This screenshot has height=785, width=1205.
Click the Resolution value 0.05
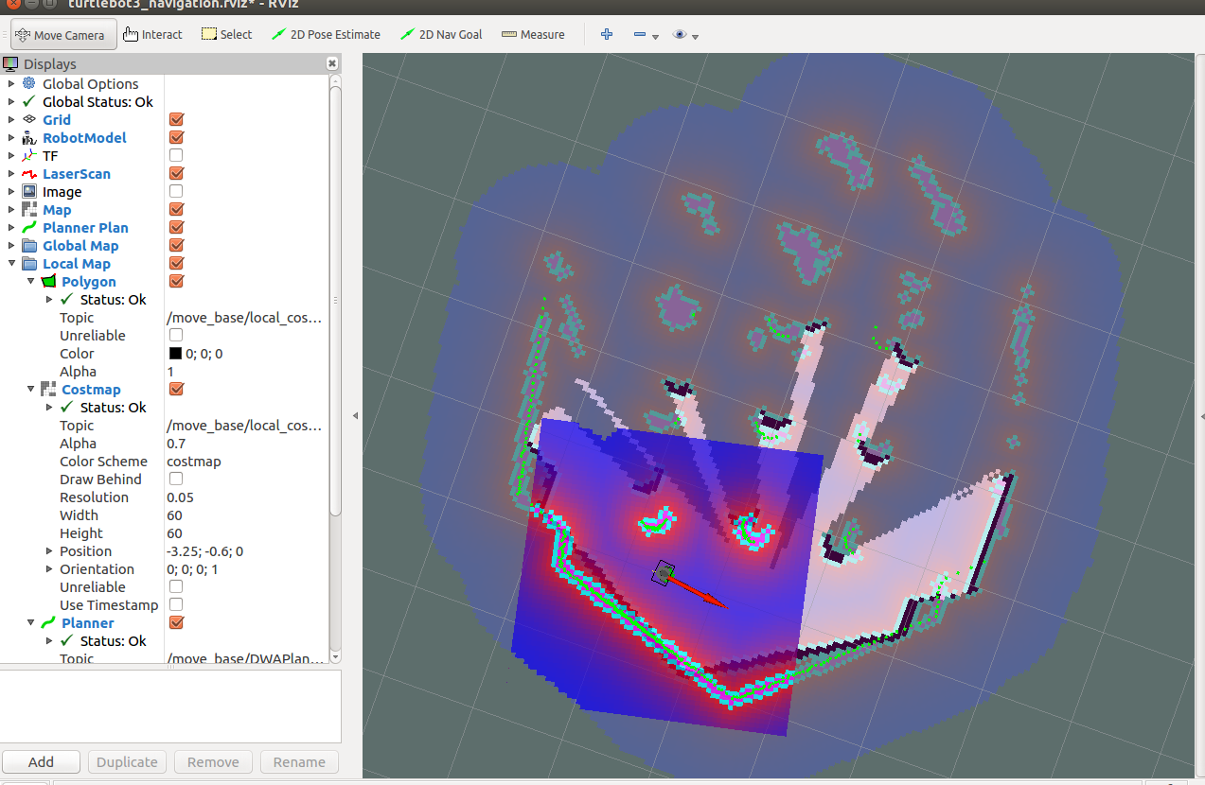(x=246, y=497)
